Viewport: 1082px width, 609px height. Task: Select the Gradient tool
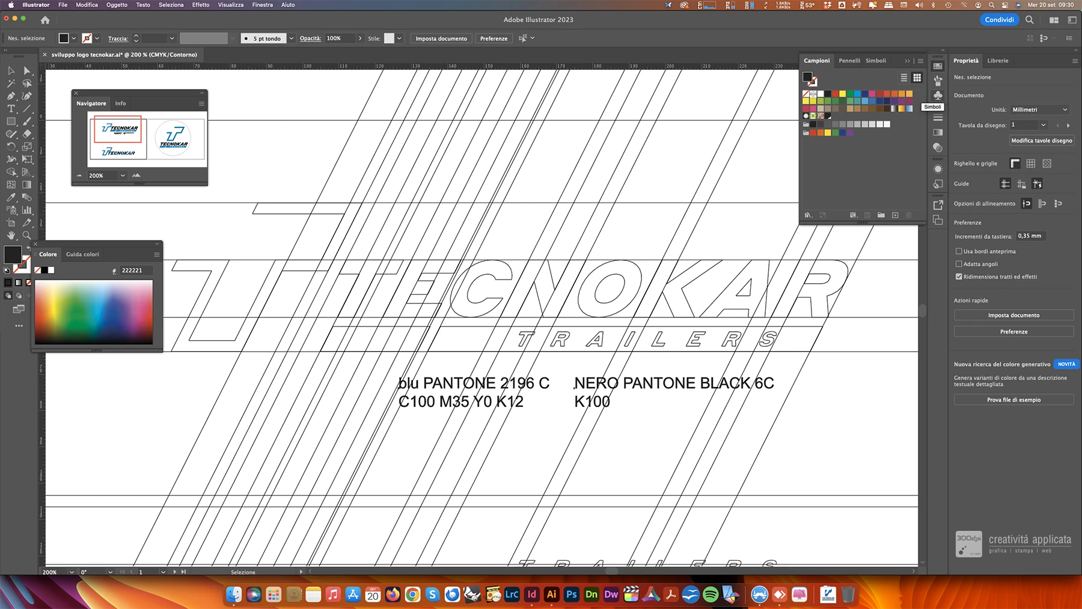[27, 185]
